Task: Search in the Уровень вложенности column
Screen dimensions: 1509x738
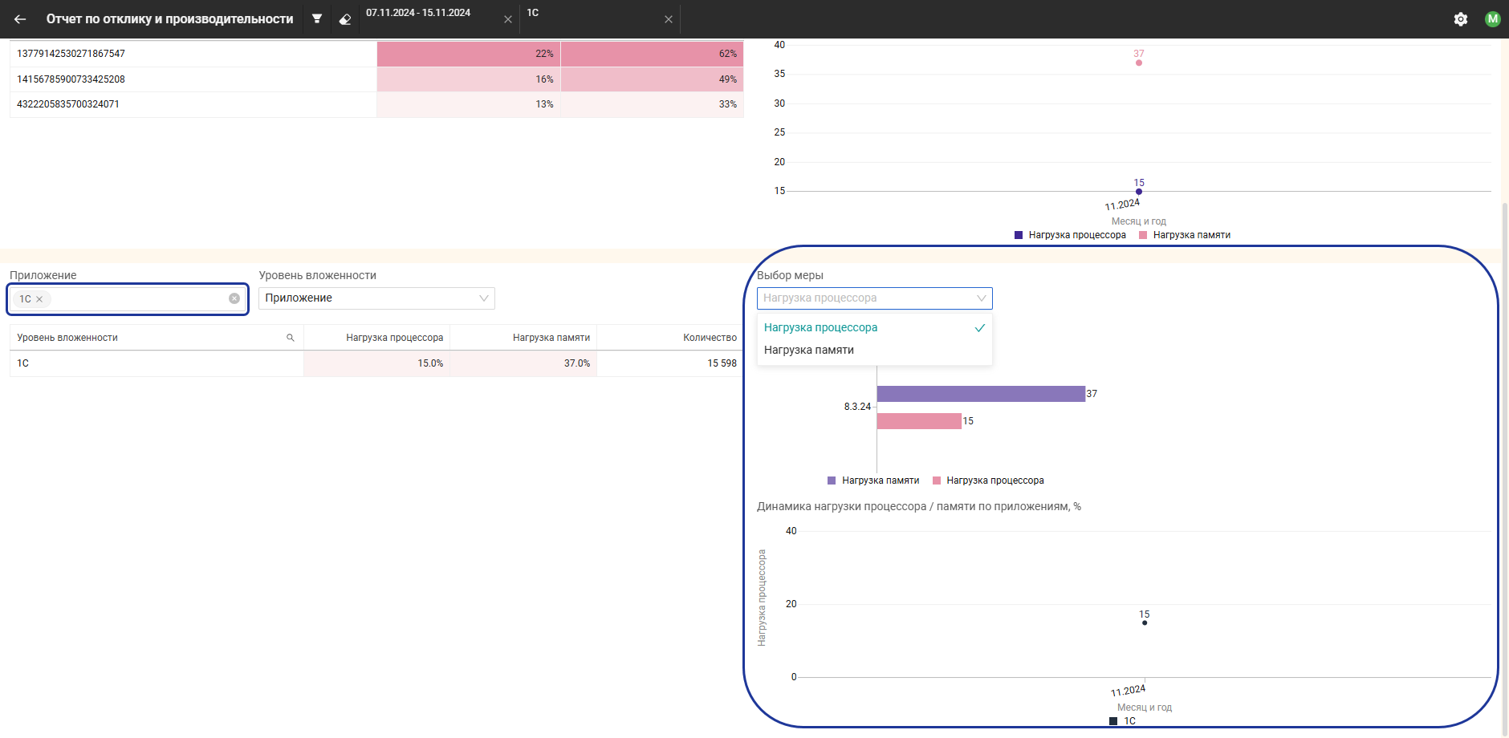Action: [291, 338]
